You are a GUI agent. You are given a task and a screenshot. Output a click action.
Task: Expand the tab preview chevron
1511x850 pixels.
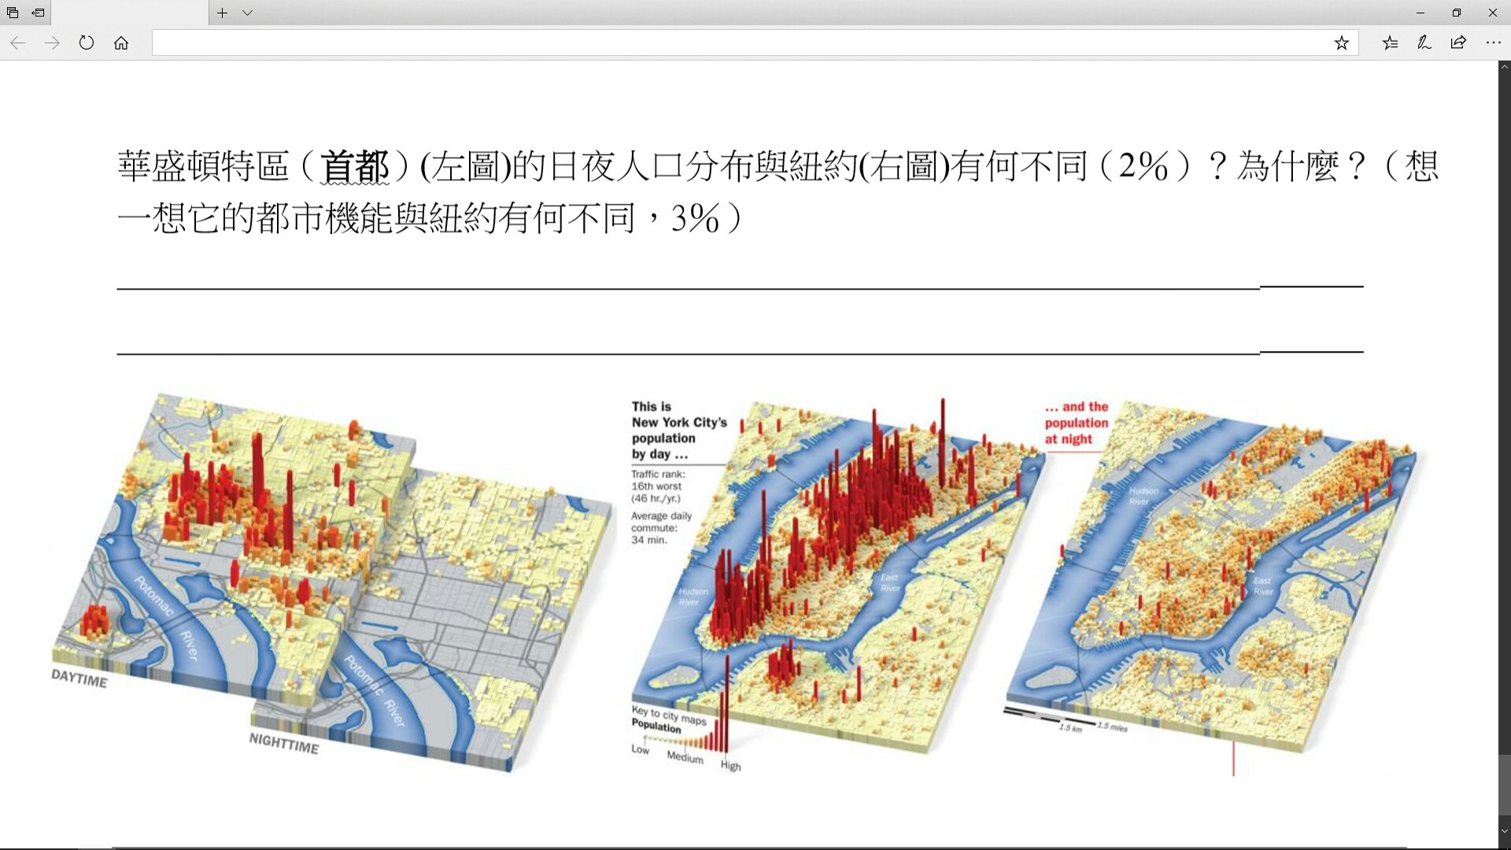click(247, 13)
